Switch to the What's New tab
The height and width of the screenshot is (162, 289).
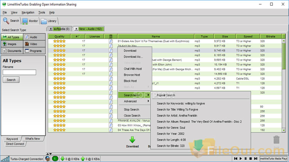point(32,139)
